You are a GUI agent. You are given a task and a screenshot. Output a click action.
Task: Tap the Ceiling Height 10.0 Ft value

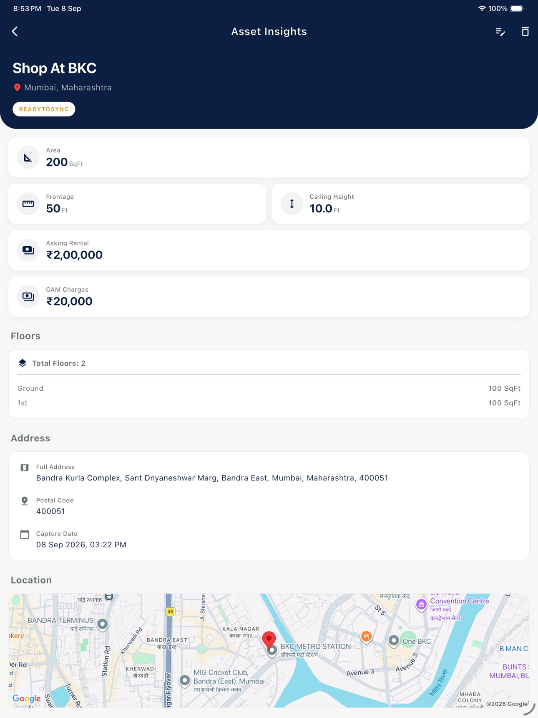[324, 209]
